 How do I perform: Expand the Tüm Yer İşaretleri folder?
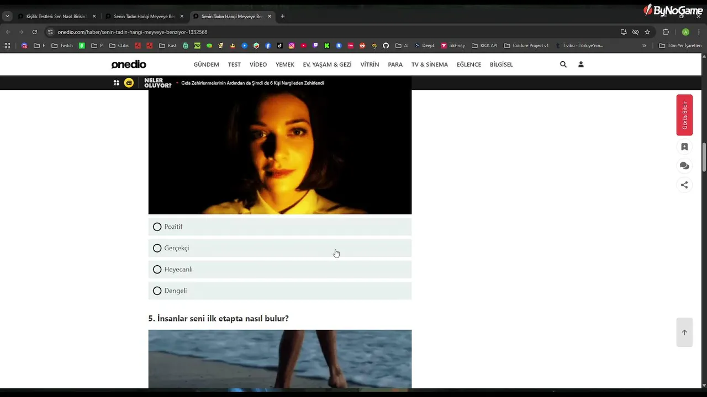[x=680, y=46]
